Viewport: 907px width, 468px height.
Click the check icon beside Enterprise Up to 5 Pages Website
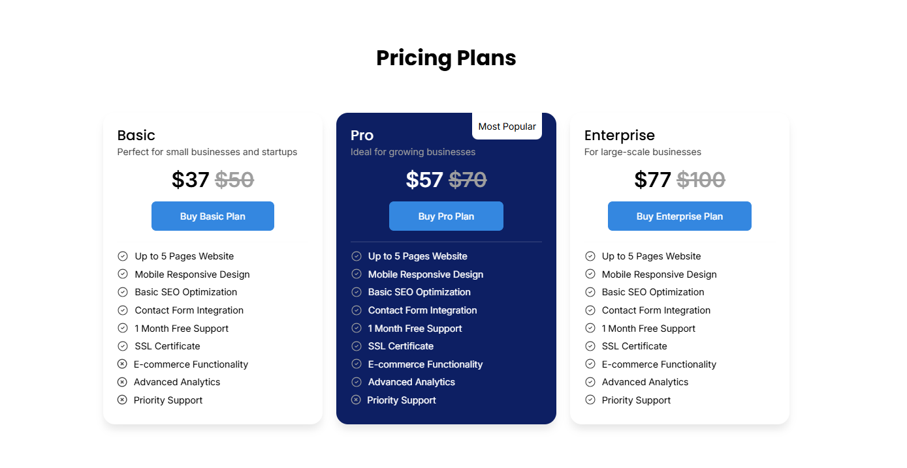590,256
